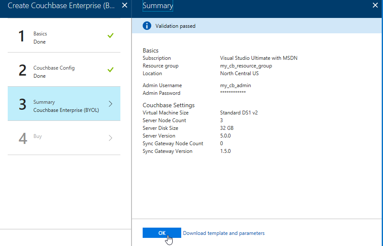Click the Summary blade title
The width and height of the screenshot is (383, 246).
pos(158,6)
